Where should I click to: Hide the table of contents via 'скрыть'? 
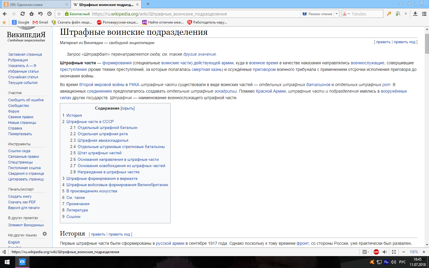coord(128,108)
